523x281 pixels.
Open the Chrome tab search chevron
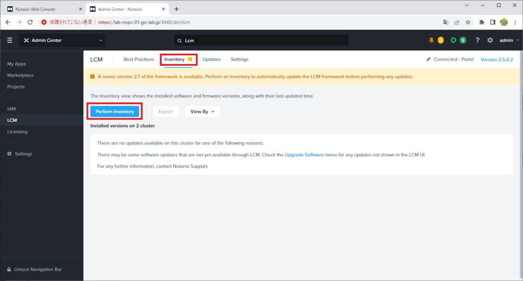467,5
